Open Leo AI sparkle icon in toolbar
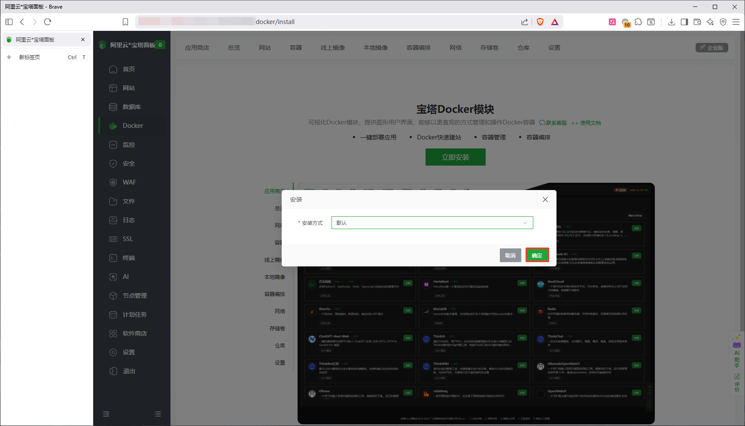This screenshot has height=426, width=745. 710,22
